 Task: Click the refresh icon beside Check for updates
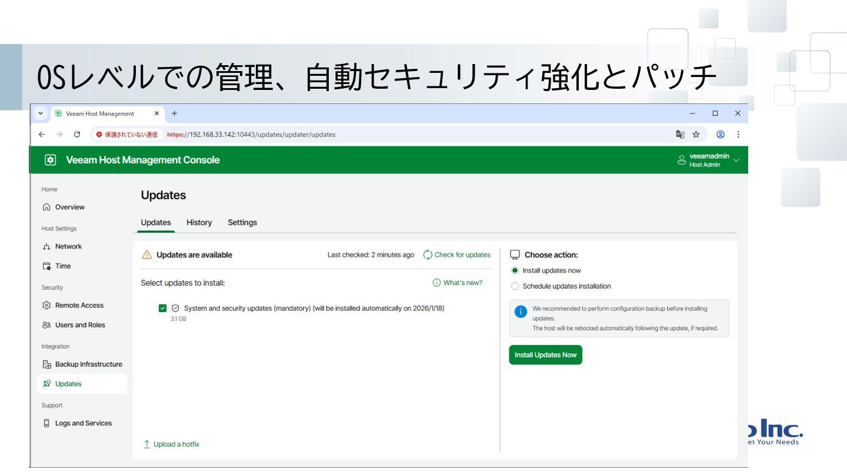click(x=428, y=254)
